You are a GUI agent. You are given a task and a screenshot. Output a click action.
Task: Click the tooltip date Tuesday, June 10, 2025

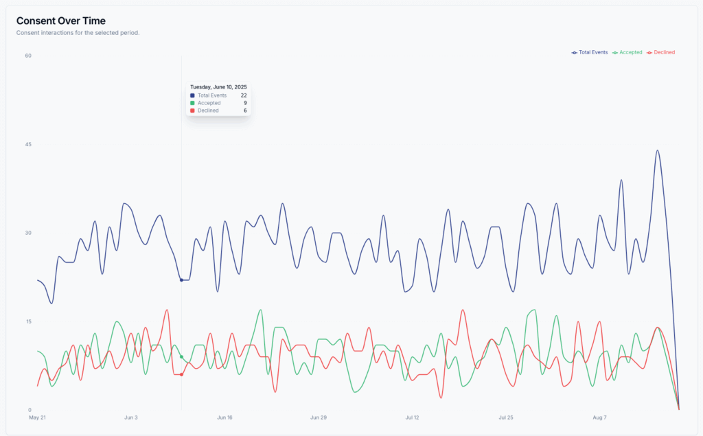click(218, 87)
